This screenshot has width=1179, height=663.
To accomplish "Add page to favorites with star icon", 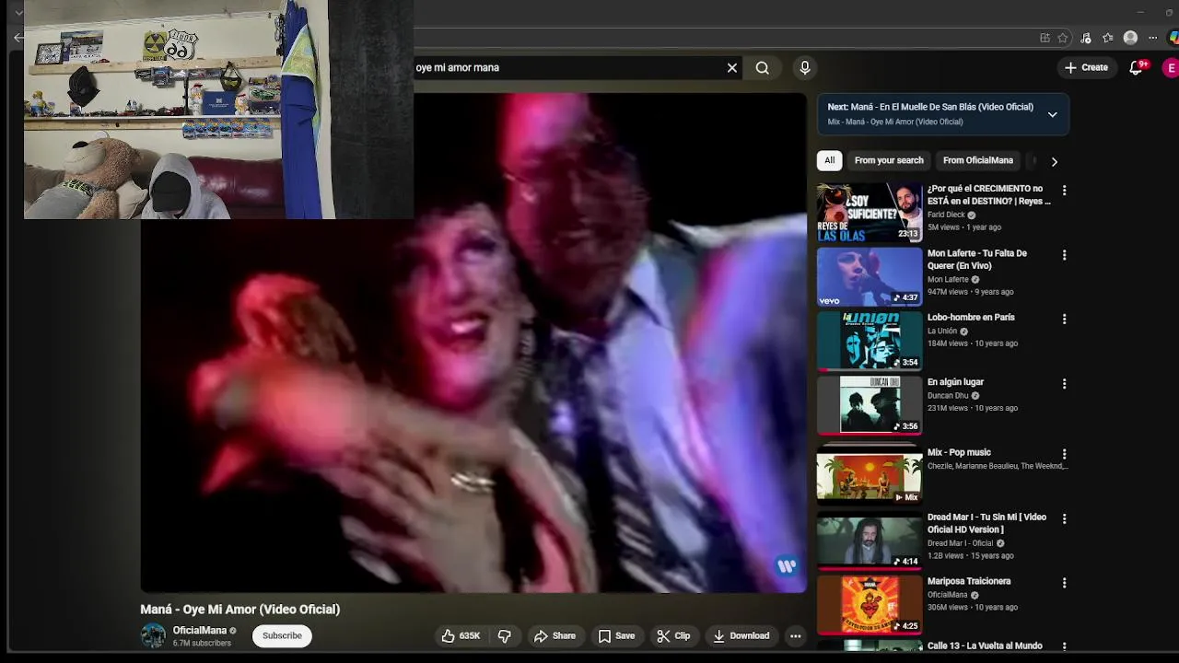I will (x=1063, y=38).
